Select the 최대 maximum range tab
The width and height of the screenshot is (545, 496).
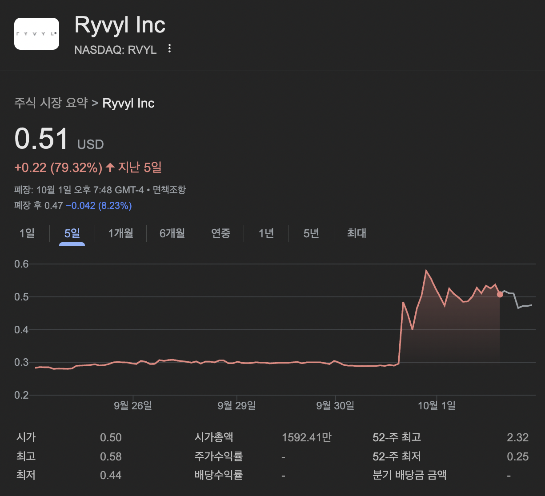click(x=357, y=233)
